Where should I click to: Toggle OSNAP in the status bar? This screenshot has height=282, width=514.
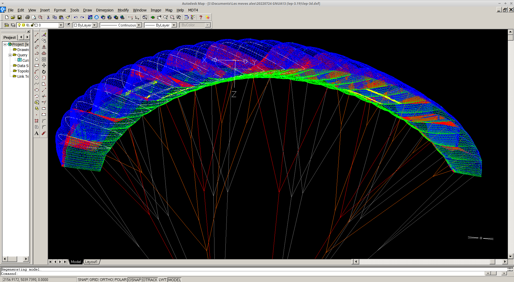point(135,280)
